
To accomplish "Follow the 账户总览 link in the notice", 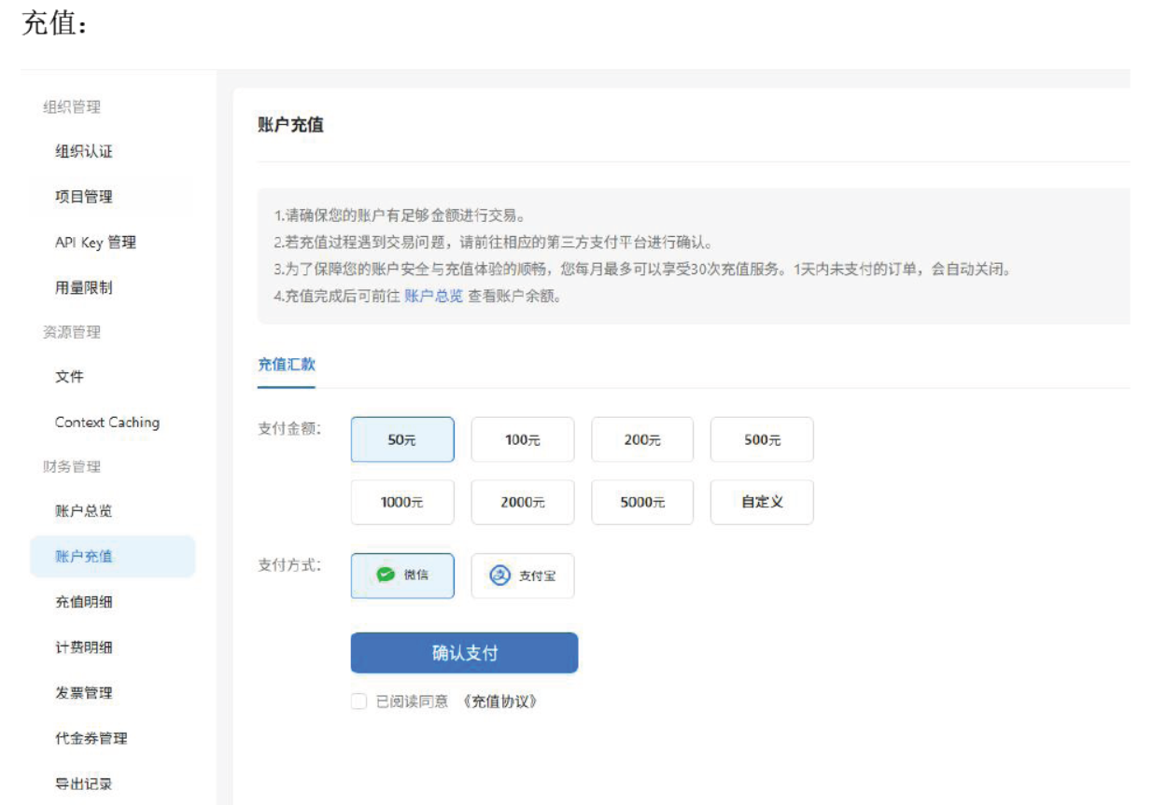I will point(433,298).
